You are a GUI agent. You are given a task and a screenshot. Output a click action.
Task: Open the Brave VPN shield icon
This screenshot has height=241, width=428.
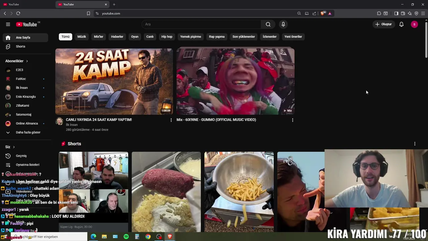point(416,13)
